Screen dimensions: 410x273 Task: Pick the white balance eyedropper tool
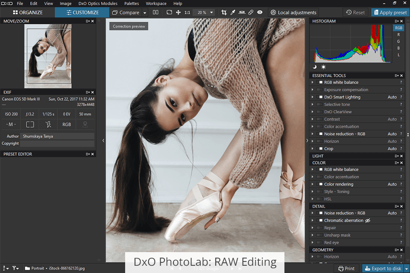coord(233,12)
